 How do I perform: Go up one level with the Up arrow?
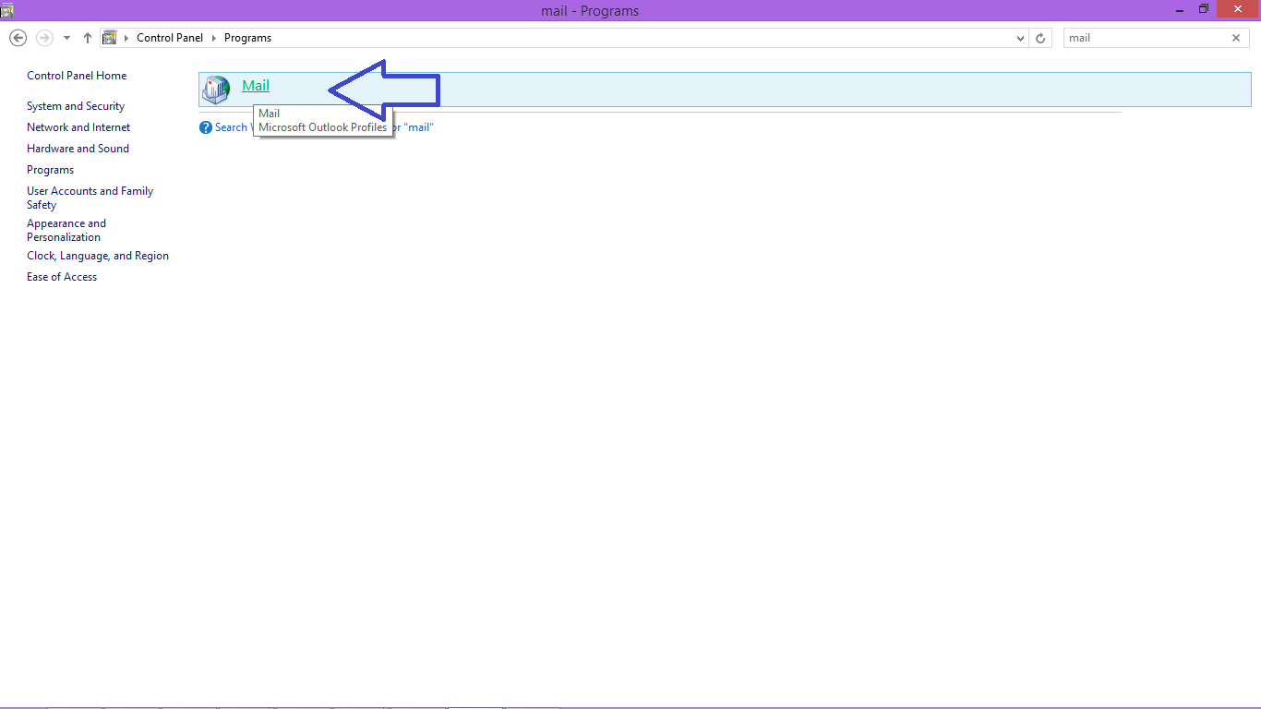[x=88, y=38]
